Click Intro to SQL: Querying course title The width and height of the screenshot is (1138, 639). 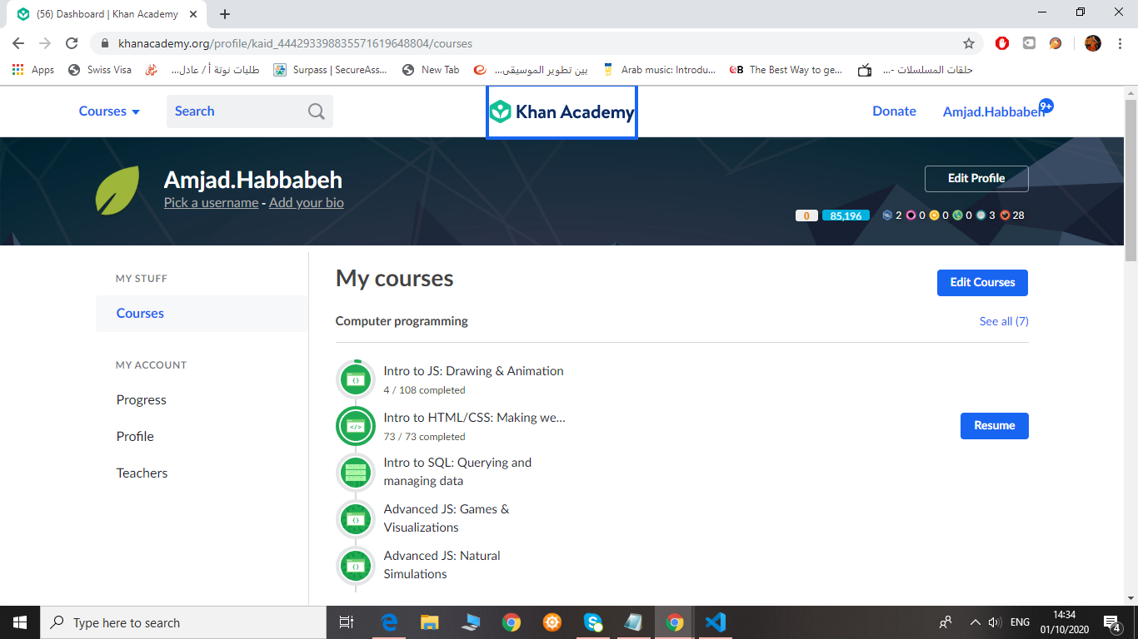tap(457, 472)
